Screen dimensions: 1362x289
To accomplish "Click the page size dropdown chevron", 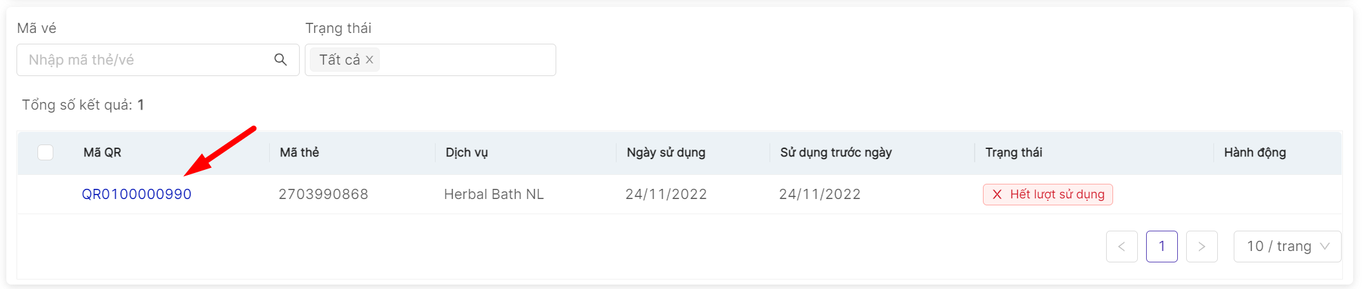I will tap(1325, 247).
